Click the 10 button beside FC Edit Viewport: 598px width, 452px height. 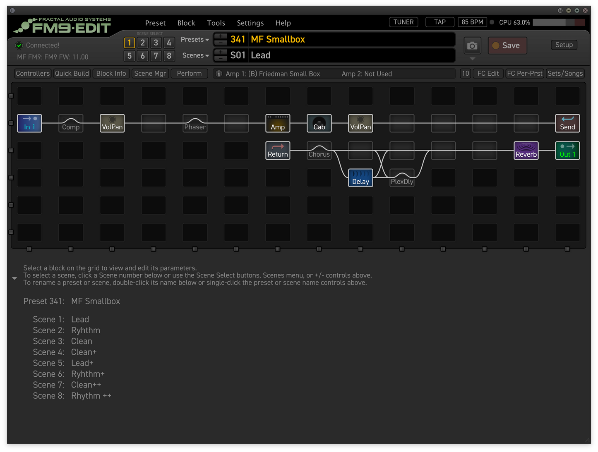(466, 74)
